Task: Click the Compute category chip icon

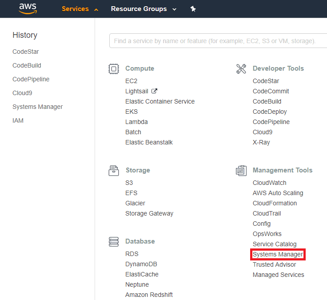Action: (x=114, y=68)
